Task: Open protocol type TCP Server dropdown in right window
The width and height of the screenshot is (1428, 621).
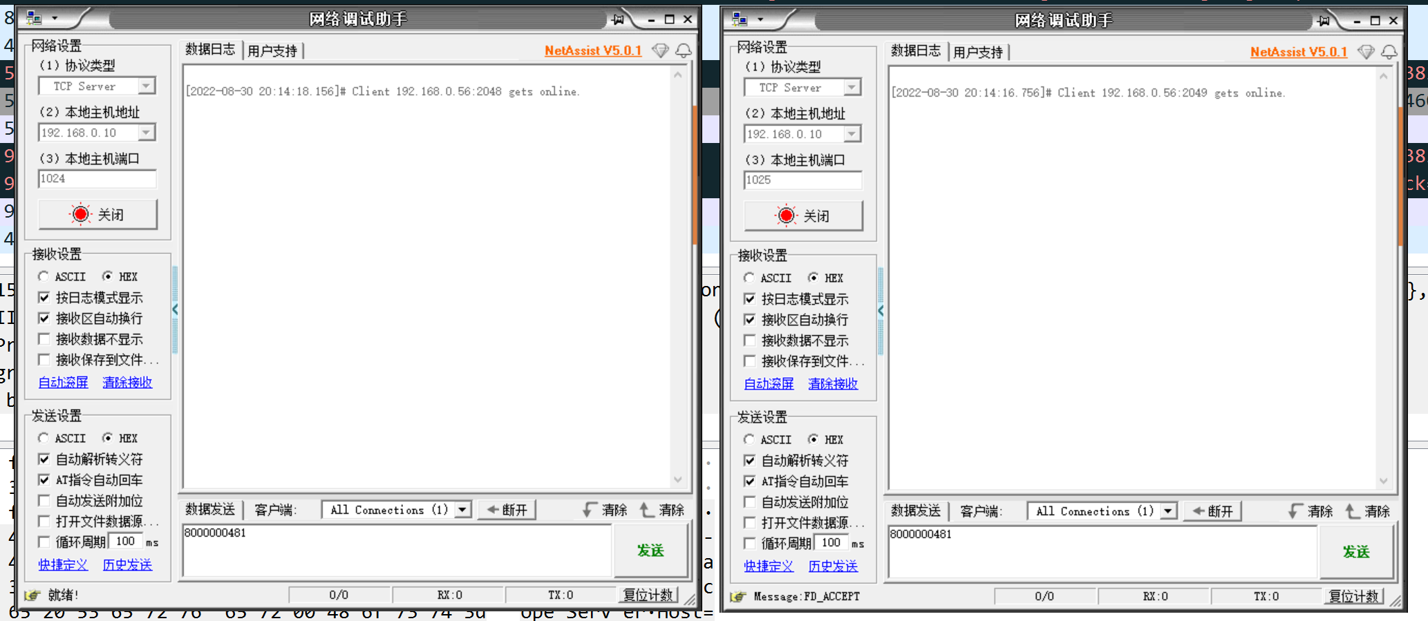Action: click(852, 88)
